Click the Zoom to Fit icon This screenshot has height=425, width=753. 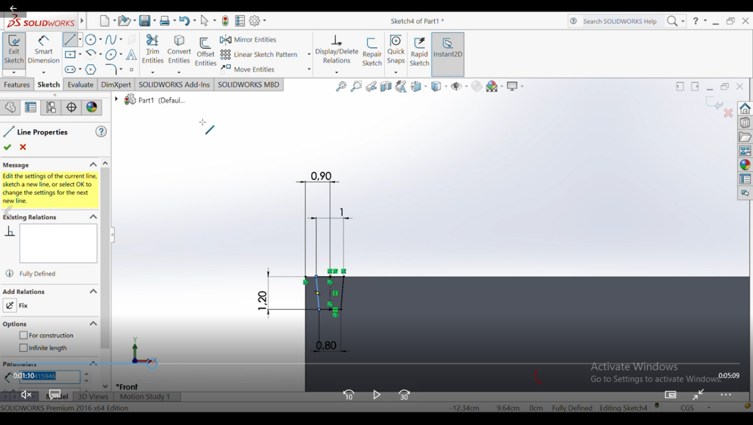(x=341, y=87)
